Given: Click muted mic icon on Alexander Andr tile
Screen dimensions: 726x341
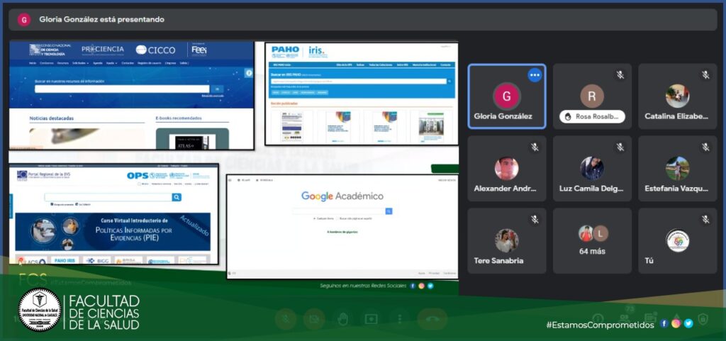Looking at the screenshot, I should pyautogui.click(x=535, y=147).
